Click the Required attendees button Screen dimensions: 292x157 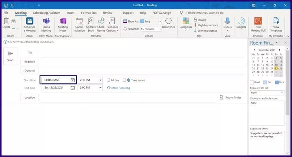pyautogui.click(x=30, y=62)
